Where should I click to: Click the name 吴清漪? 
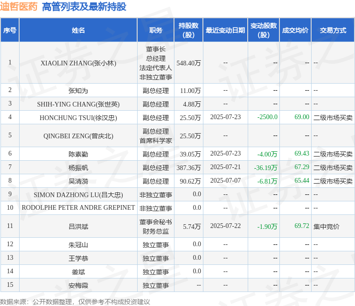tap(78, 182)
